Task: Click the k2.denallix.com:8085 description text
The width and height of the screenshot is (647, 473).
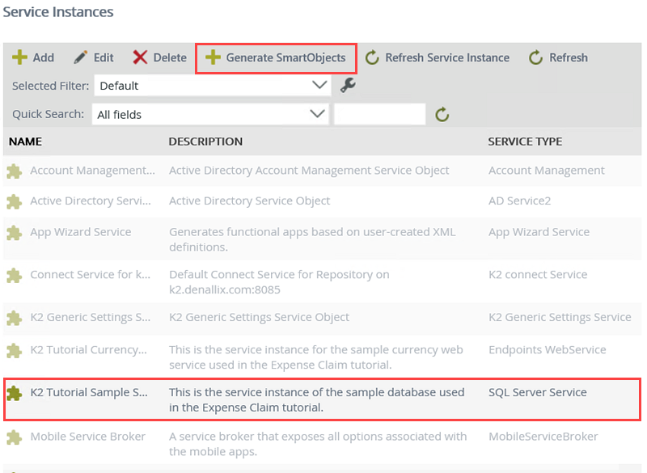Action: point(225,289)
